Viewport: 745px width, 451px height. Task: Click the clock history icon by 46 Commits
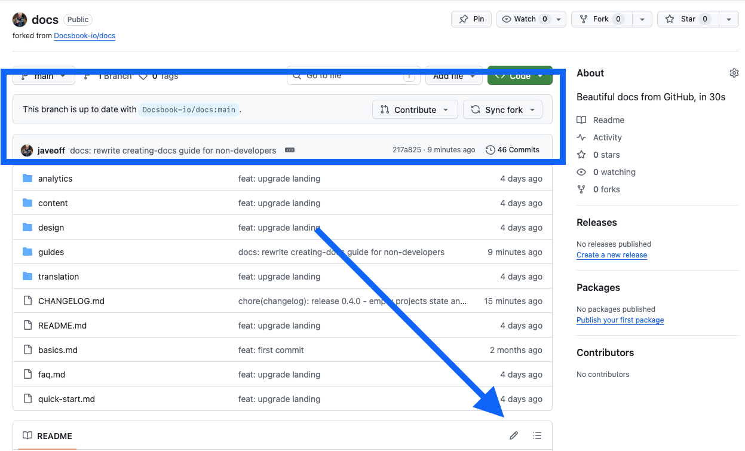(x=490, y=150)
